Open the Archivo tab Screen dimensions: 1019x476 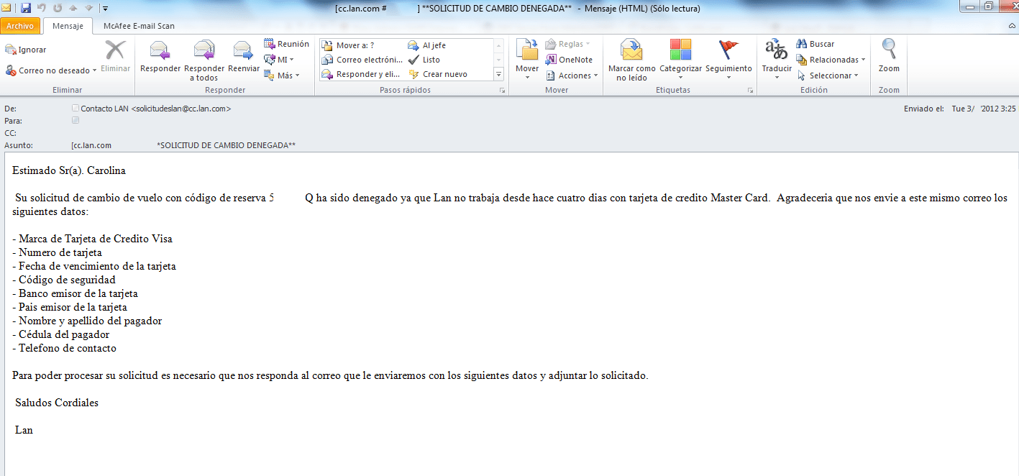(x=20, y=26)
